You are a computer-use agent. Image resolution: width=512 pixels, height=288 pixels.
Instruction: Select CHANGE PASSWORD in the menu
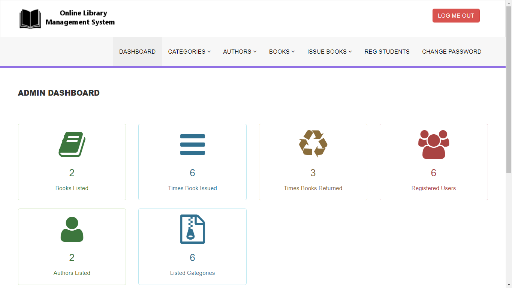tap(452, 51)
